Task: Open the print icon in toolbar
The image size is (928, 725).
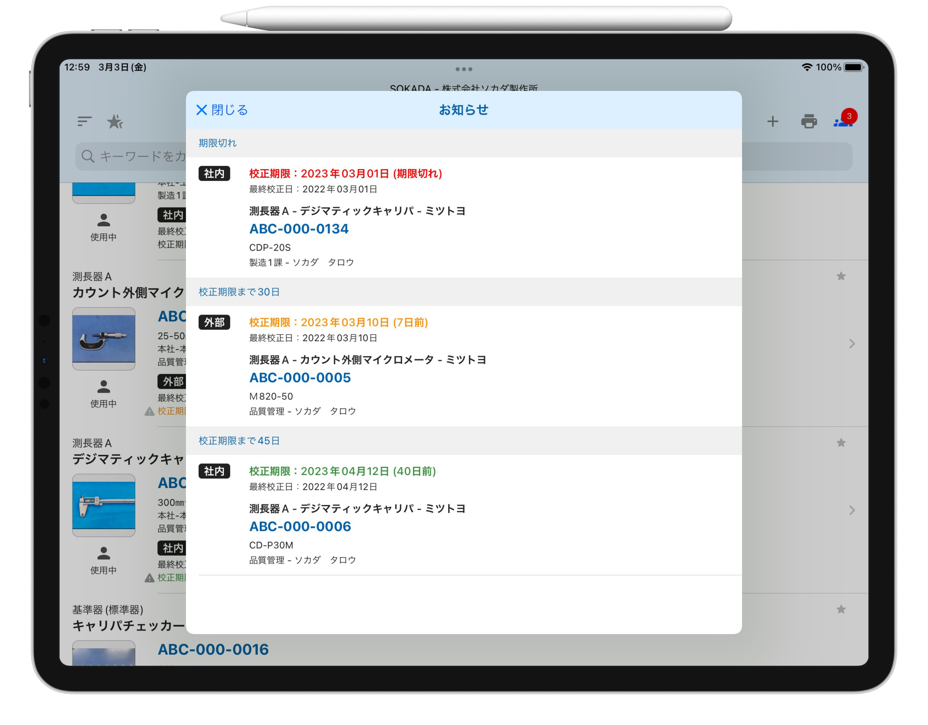Action: pyautogui.click(x=809, y=122)
